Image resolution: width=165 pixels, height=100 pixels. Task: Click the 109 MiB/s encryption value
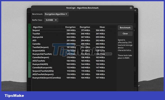point(71,78)
